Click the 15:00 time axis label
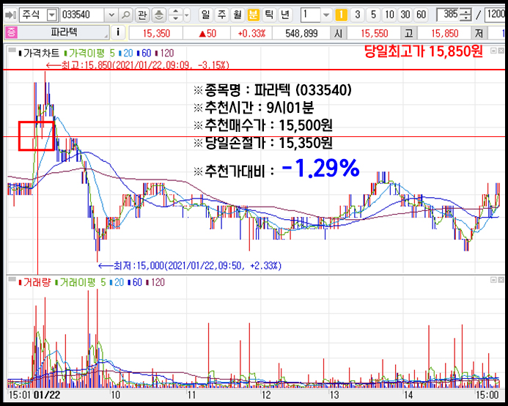This screenshot has width=508, height=406. coord(487,395)
